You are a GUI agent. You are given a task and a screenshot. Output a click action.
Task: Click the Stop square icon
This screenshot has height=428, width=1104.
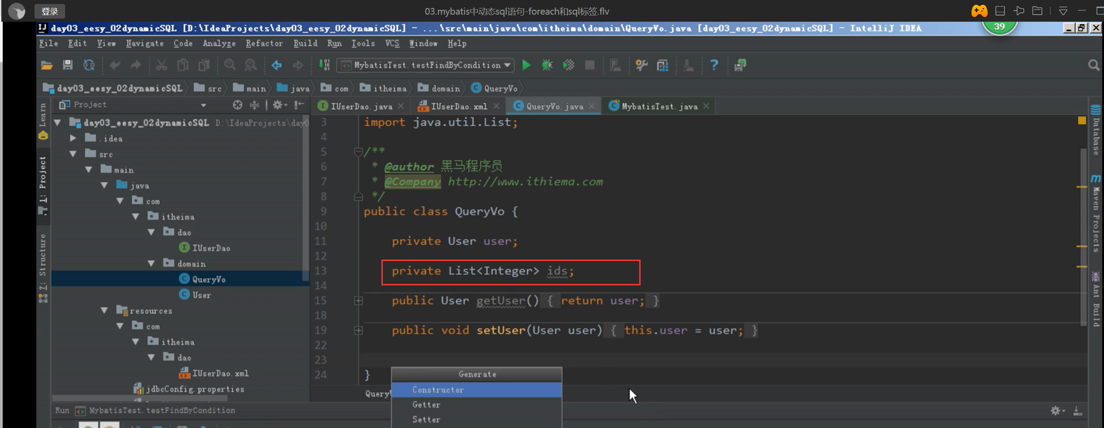point(590,66)
